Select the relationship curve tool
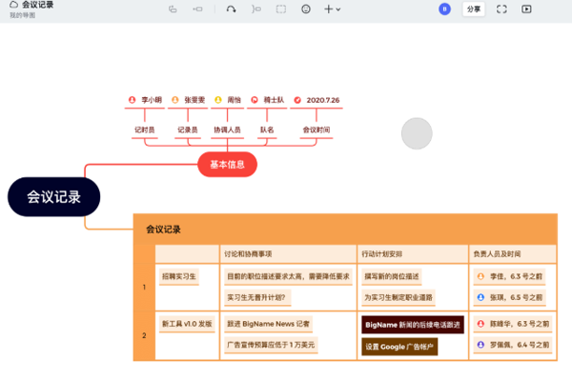Viewport: 572px width, 381px height. [x=231, y=9]
